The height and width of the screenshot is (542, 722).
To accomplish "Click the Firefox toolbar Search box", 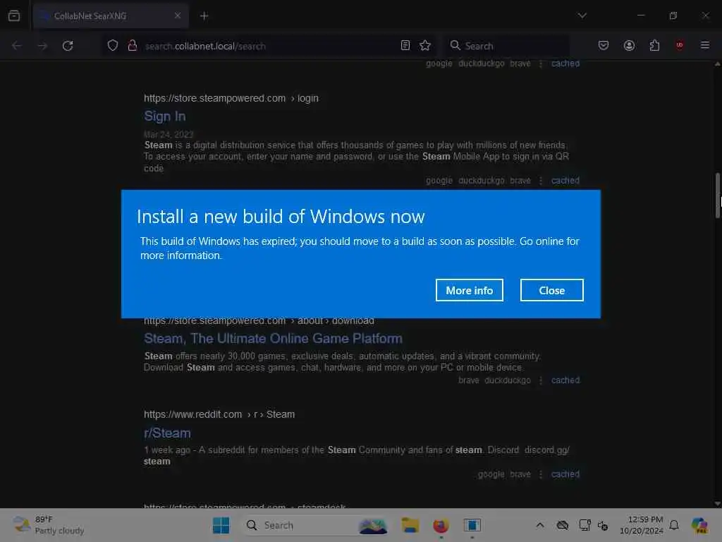I will (506, 46).
